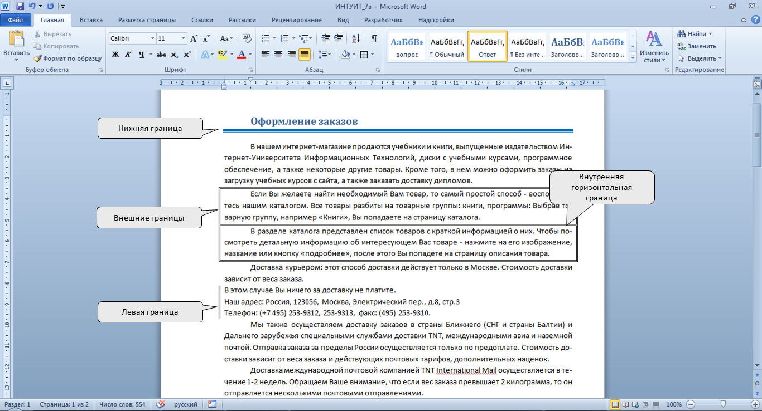762x411 pixels.
Task: Open the font color dropdown arrow
Action: (250, 55)
